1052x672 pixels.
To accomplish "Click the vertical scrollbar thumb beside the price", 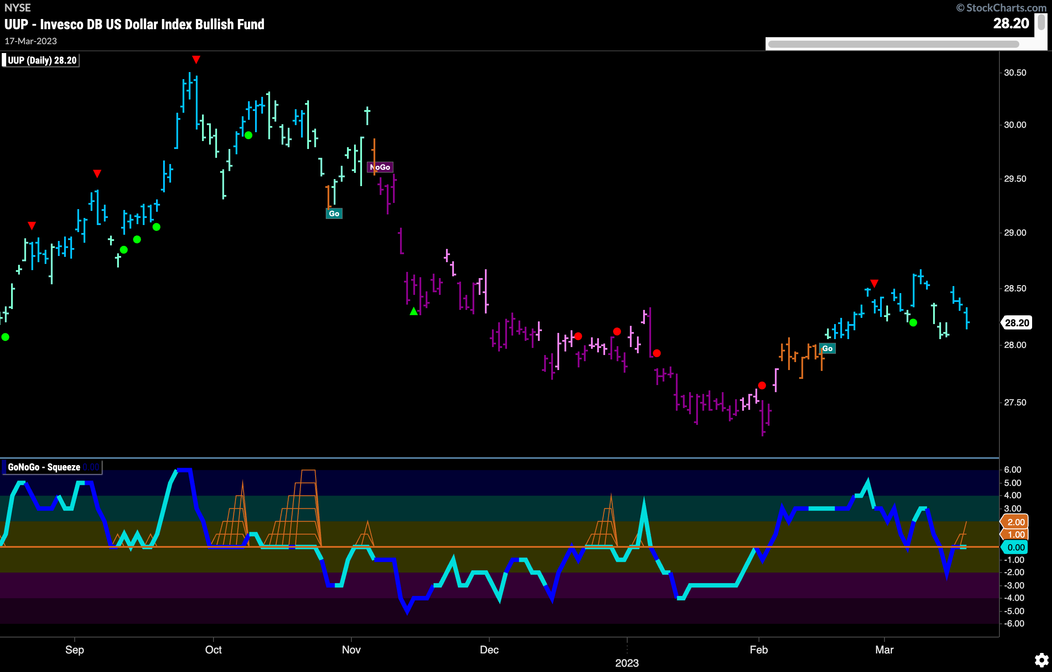I will (1042, 22).
